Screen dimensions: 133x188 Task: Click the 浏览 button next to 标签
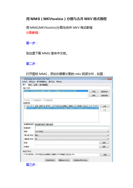pyautogui.click(x=104, y=143)
